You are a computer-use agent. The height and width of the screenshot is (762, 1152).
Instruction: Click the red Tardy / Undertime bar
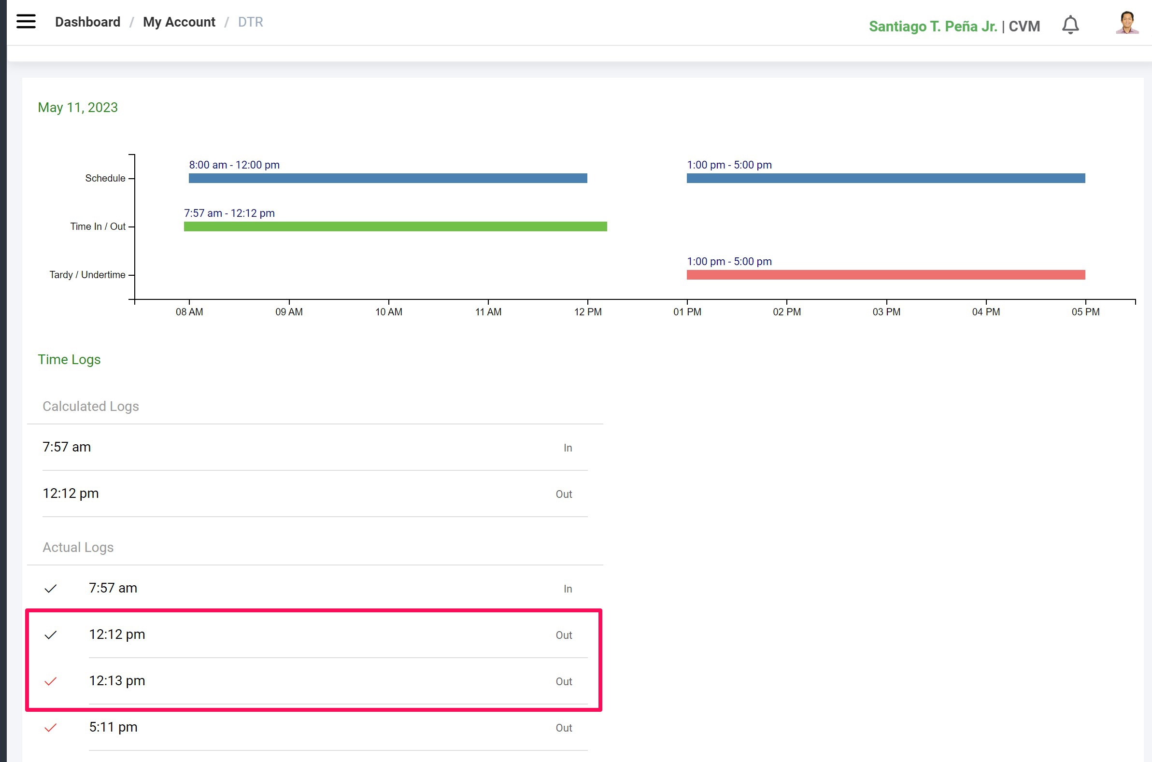point(885,275)
